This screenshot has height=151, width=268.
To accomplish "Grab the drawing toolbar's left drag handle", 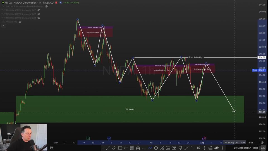I will (x=103, y=148).
